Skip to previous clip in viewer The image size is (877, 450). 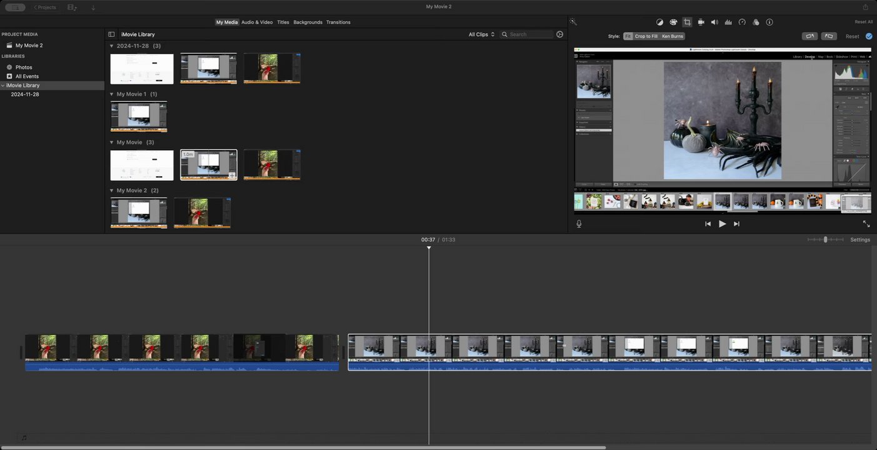(x=708, y=224)
